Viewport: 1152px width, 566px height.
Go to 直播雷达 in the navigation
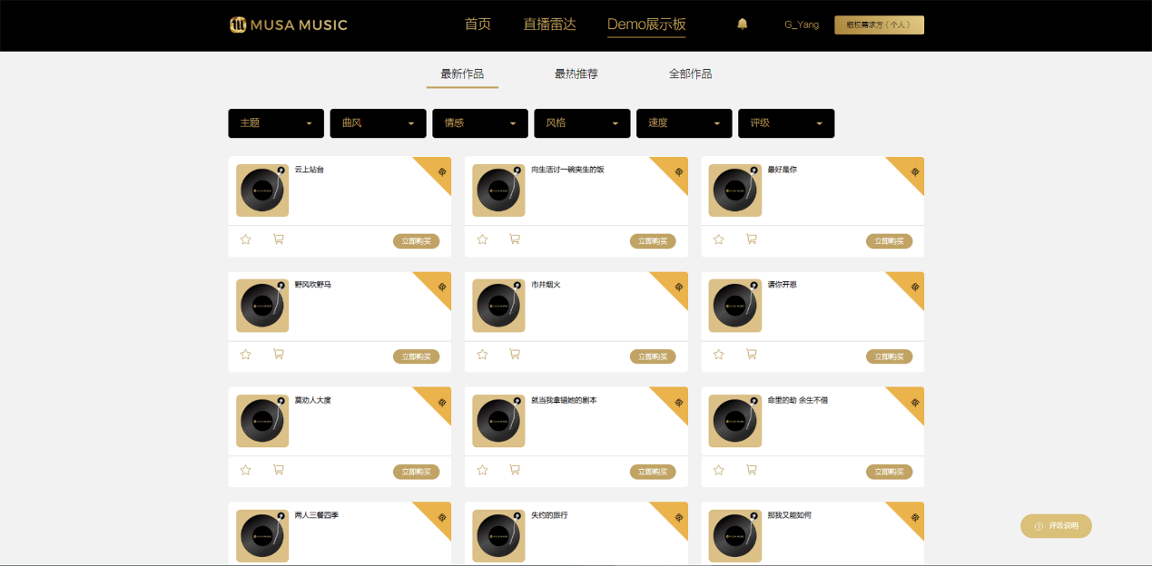click(549, 24)
